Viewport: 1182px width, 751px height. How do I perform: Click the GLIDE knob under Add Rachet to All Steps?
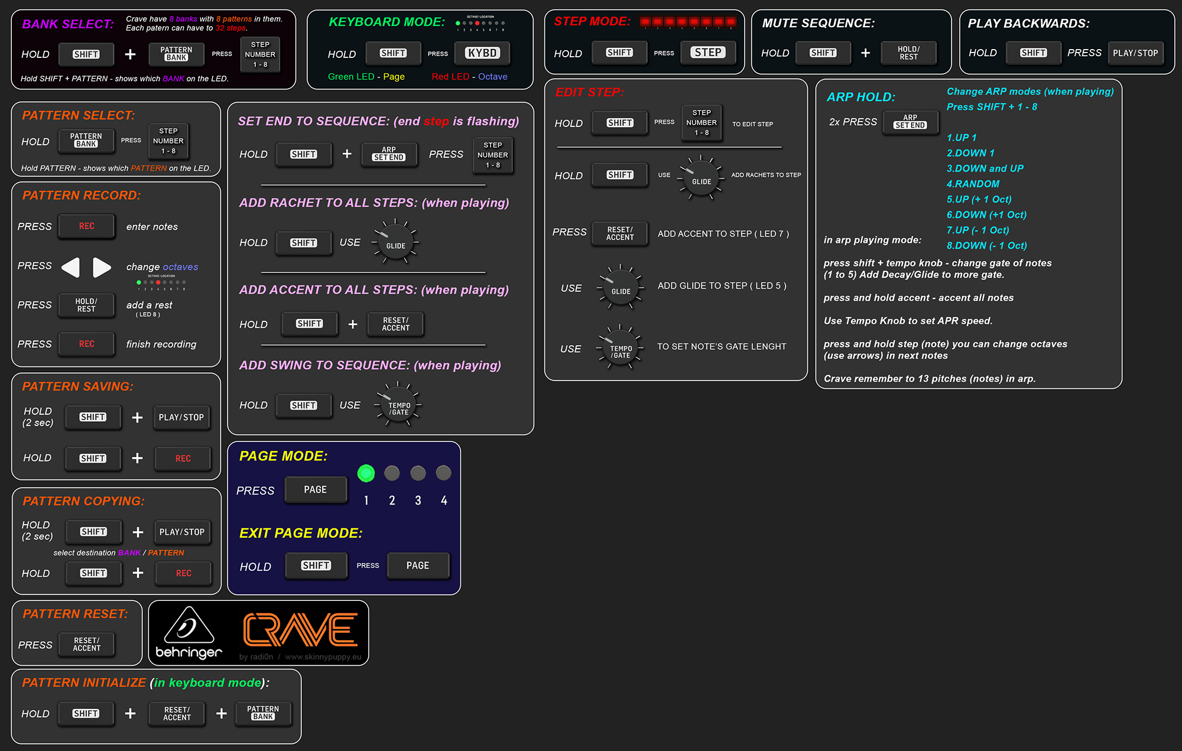coord(395,243)
